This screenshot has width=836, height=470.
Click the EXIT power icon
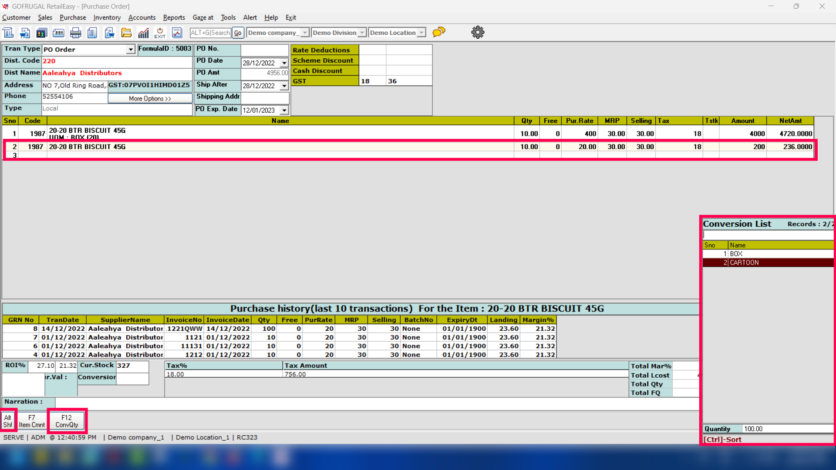(160, 33)
